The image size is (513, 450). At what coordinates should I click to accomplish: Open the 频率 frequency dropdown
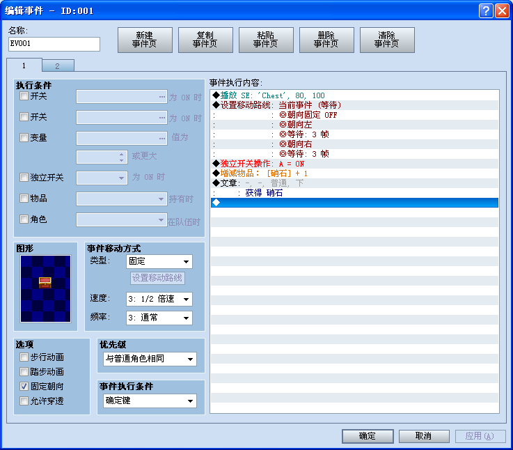point(159,318)
